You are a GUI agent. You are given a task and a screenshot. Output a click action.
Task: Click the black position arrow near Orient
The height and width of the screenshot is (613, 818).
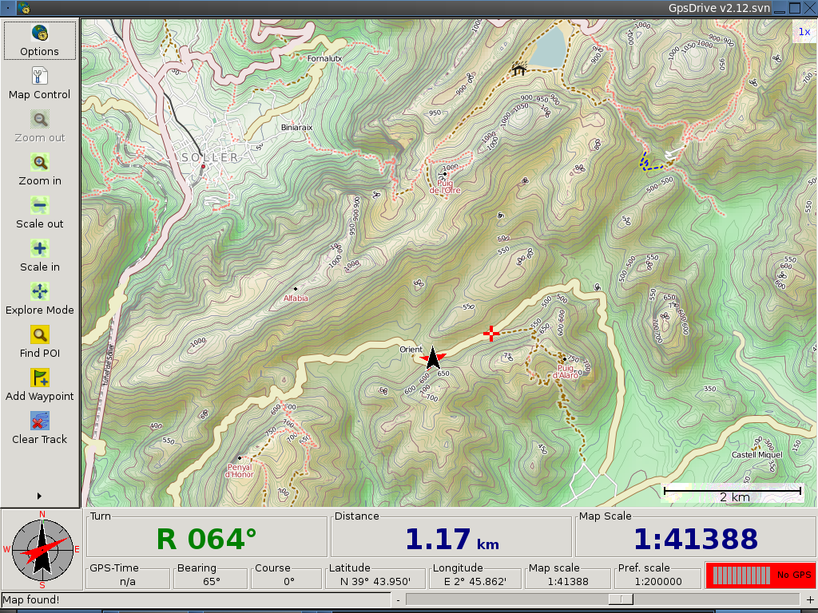click(433, 358)
